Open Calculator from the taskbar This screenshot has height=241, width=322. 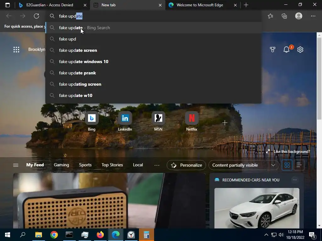click(147, 235)
